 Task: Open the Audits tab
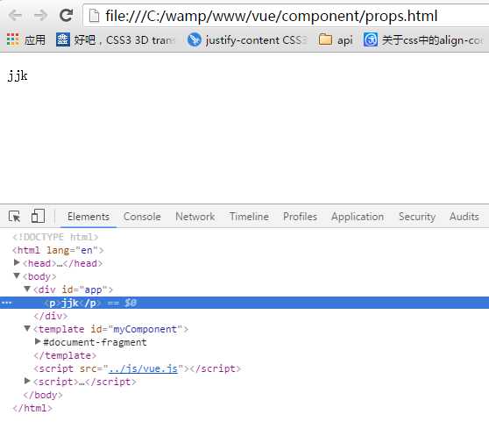pyautogui.click(x=464, y=217)
